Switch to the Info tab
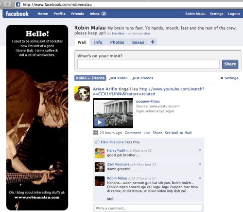 point(98,42)
